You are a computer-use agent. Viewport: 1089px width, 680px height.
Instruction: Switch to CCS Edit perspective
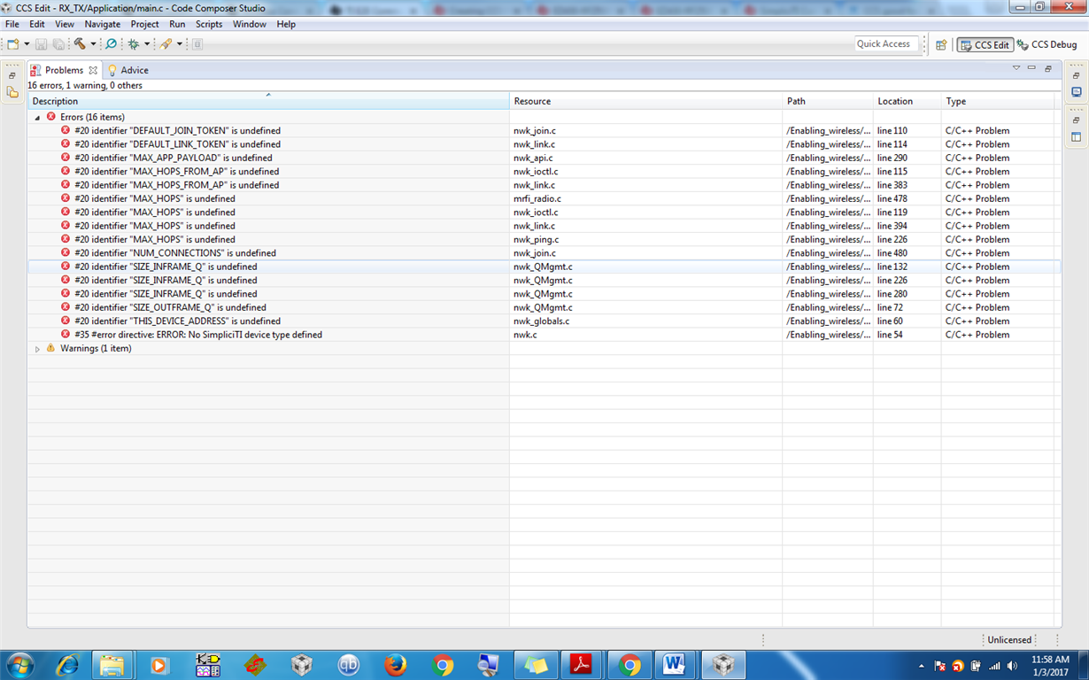tap(985, 45)
